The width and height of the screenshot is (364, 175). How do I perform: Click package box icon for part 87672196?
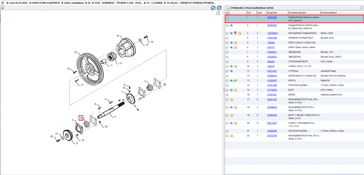(x=231, y=136)
